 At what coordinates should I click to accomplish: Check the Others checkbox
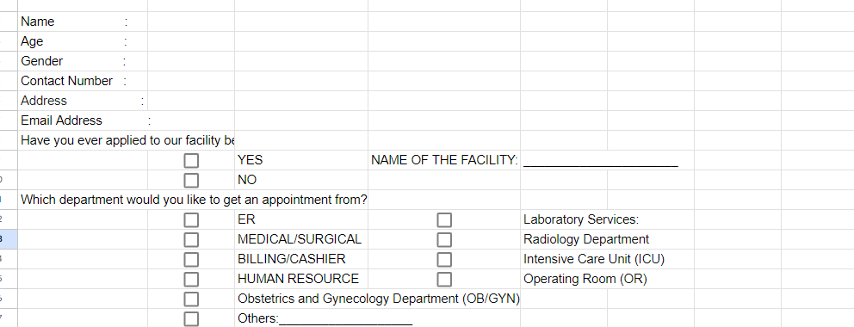[191, 319]
